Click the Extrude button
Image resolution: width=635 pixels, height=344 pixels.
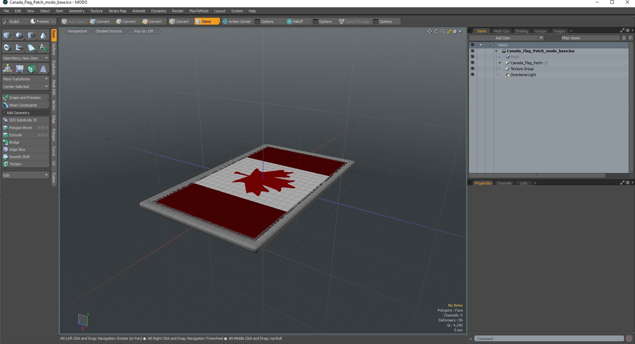pyautogui.click(x=25, y=135)
